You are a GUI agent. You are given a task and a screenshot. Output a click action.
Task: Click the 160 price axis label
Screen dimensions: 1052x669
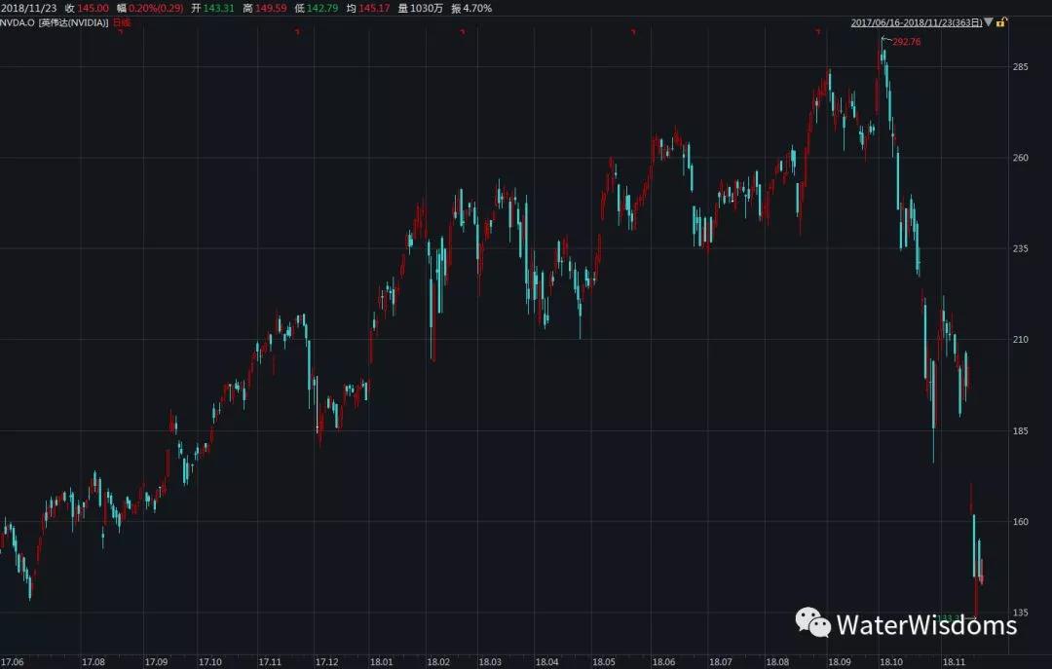[1021, 521]
